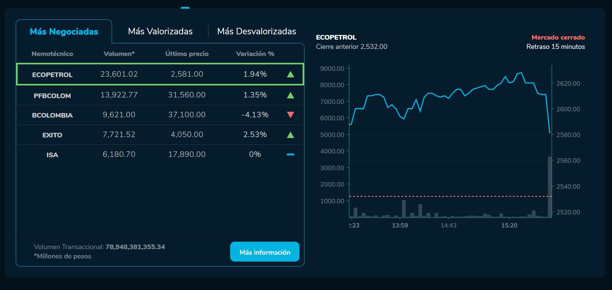Click the Más información button
Image resolution: width=612 pixels, height=290 pixels.
[x=265, y=252]
